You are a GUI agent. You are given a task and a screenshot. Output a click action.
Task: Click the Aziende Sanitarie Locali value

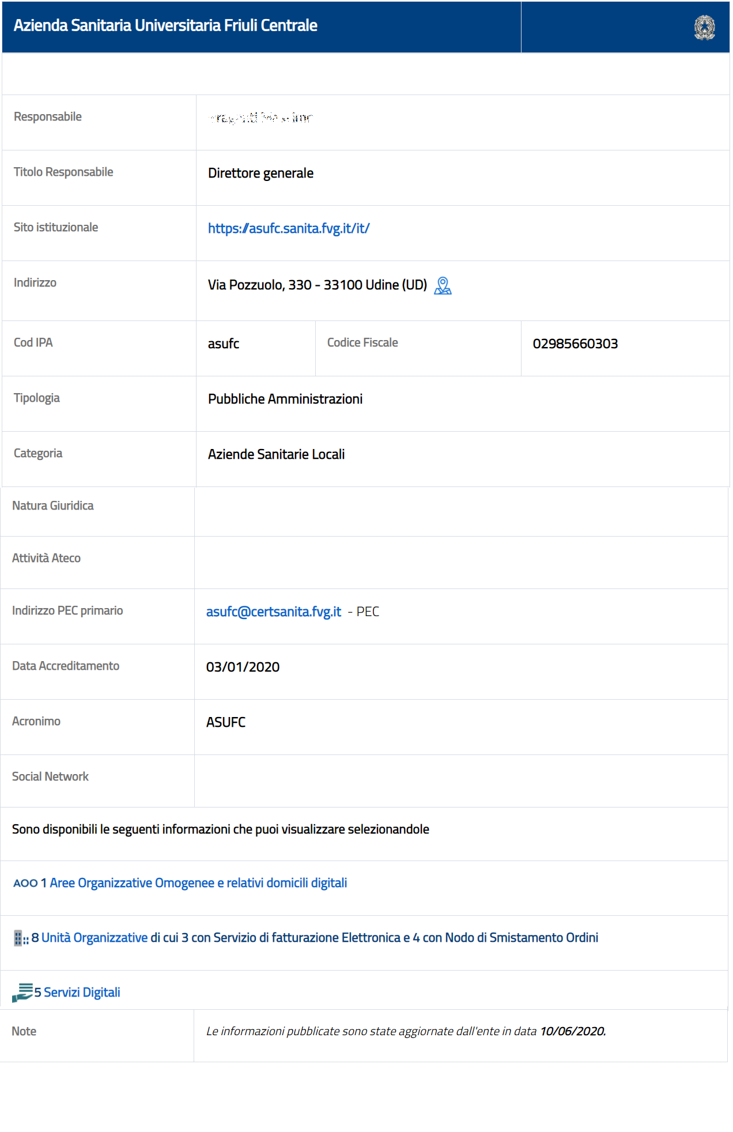tap(276, 454)
